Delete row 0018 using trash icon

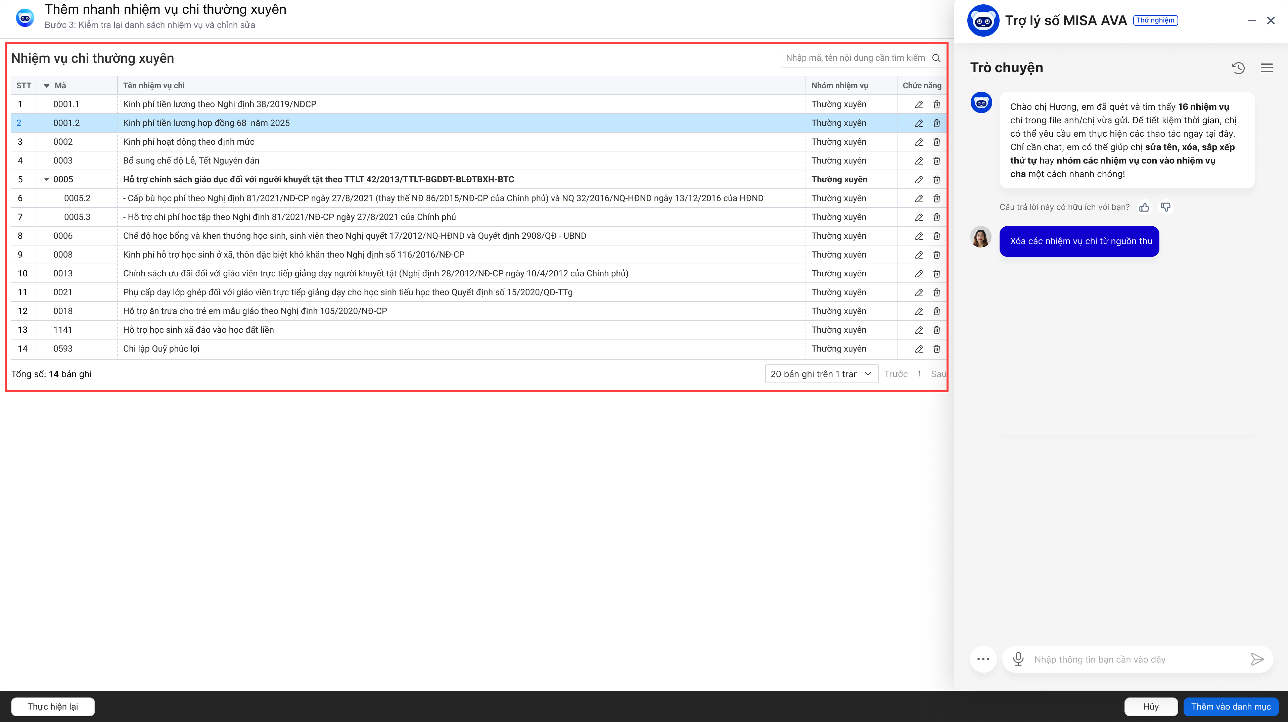(x=936, y=311)
